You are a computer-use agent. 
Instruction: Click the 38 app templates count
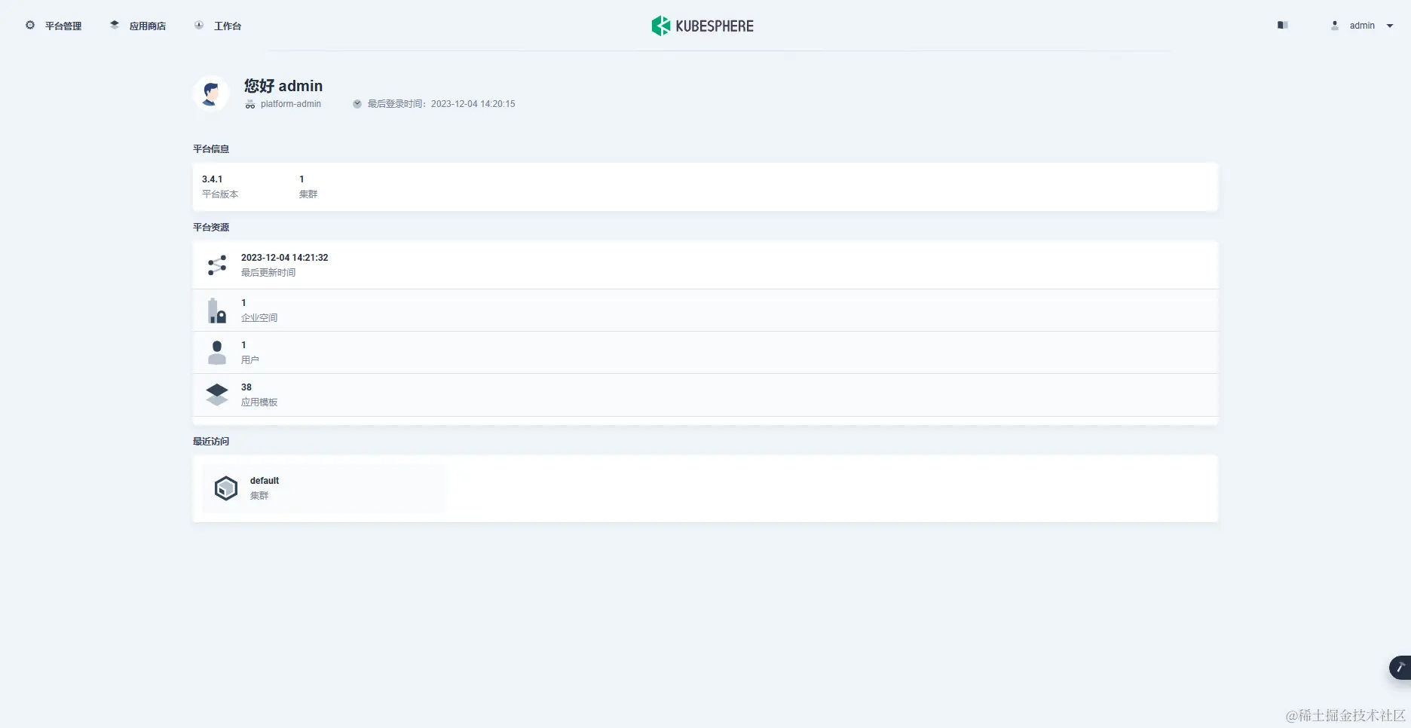(x=246, y=387)
